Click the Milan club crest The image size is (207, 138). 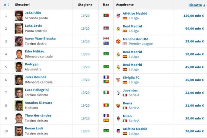[x=118, y=118]
